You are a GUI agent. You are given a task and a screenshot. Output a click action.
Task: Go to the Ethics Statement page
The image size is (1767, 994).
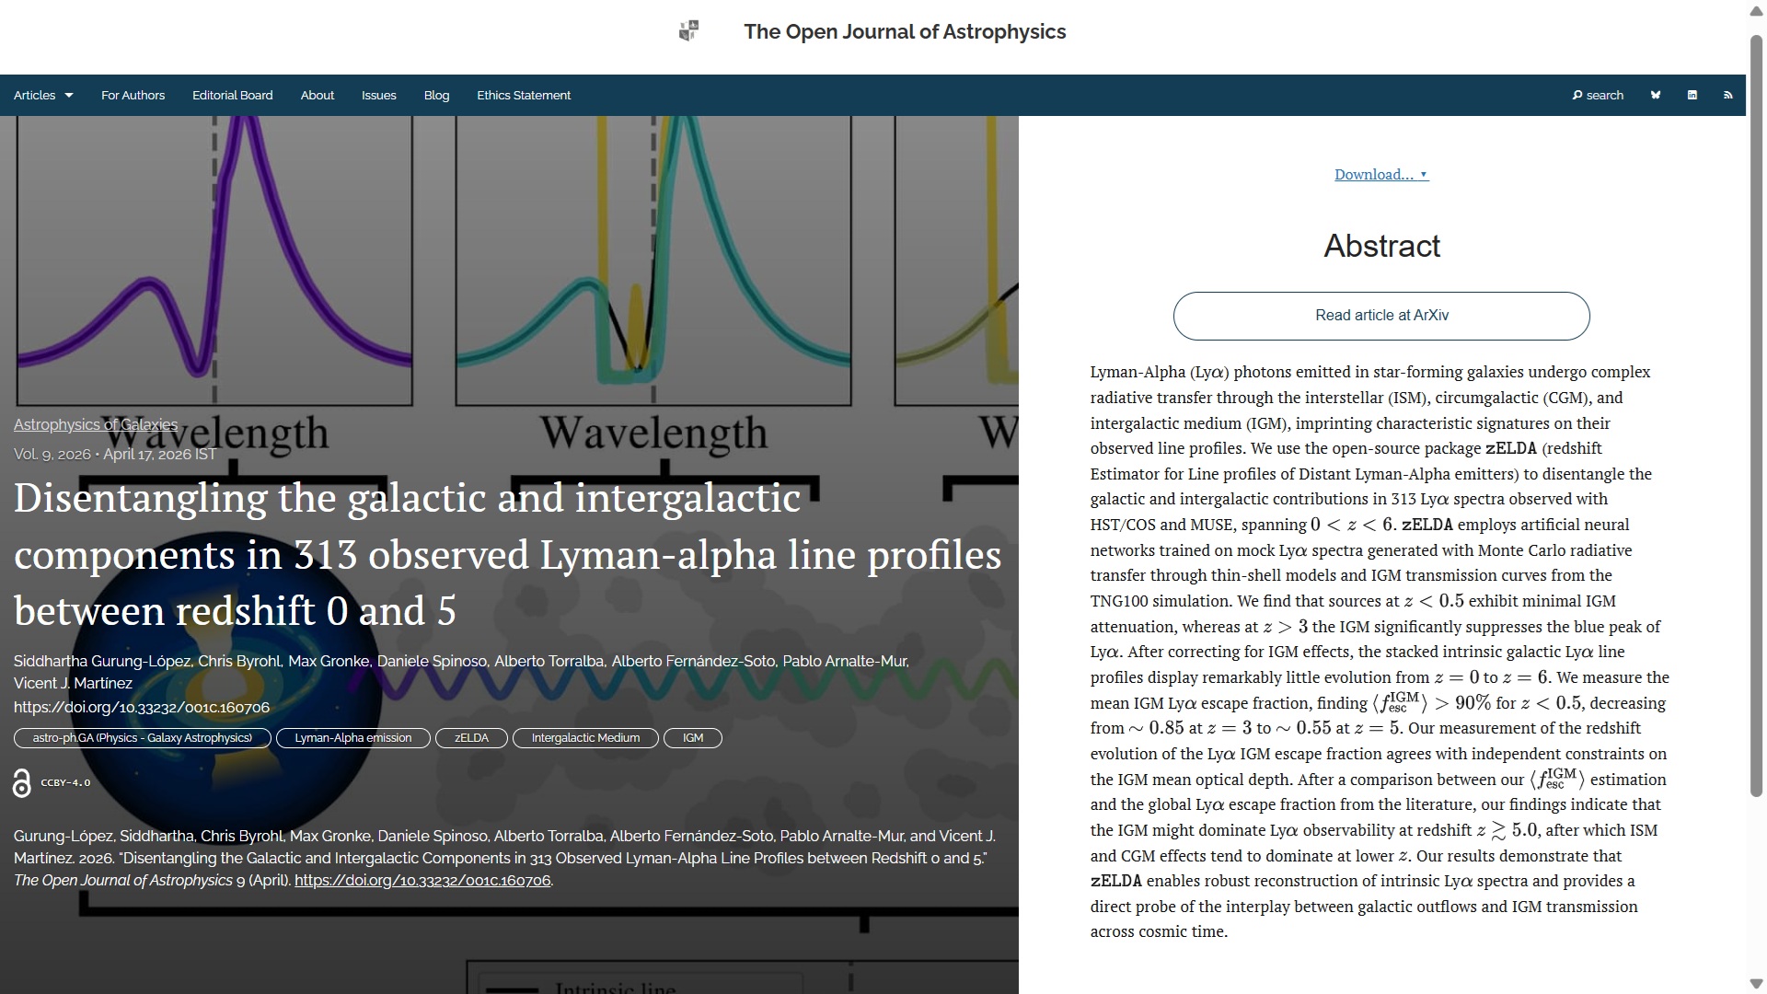point(523,95)
